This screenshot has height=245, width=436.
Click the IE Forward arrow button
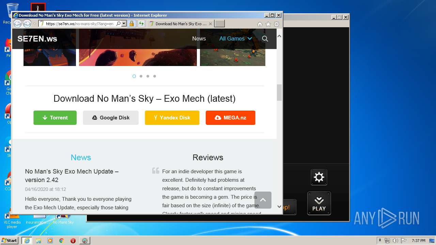pyautogui.click(x=27, y=23)
